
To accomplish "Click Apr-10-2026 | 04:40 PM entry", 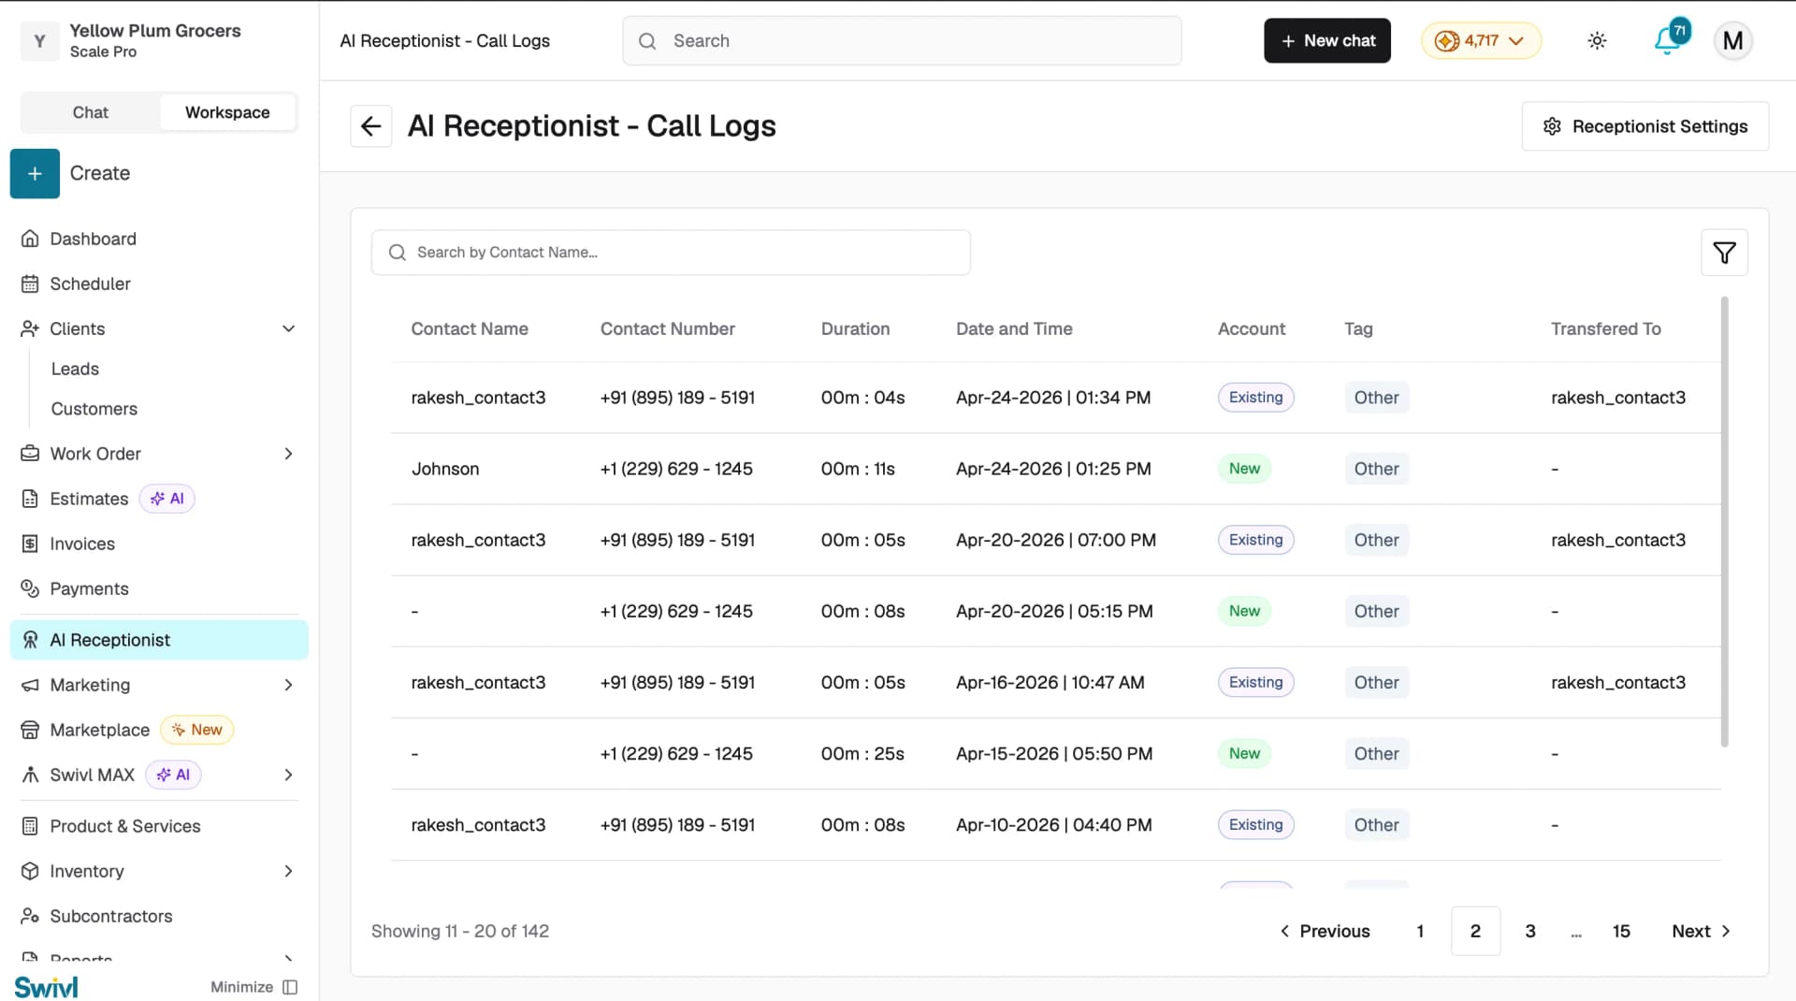I will tap(1054, 825).
